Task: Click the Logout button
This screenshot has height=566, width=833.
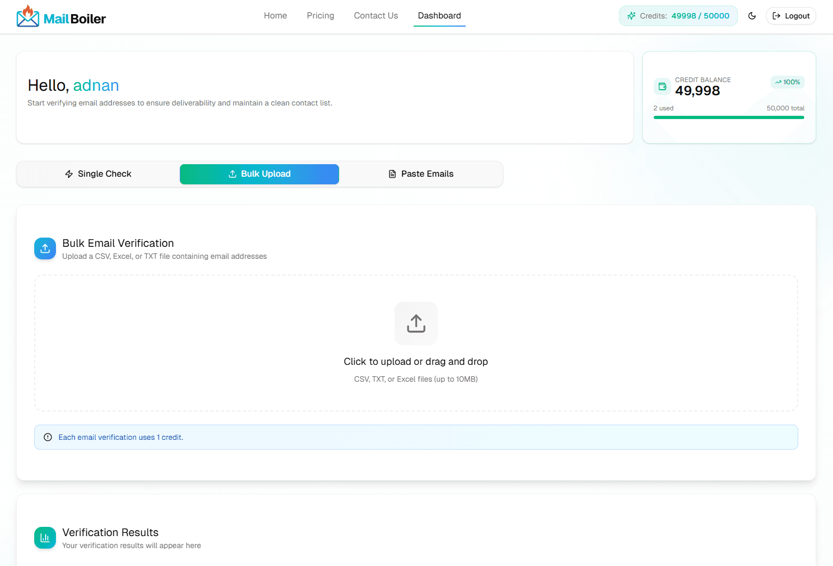Action: [791, 16]
